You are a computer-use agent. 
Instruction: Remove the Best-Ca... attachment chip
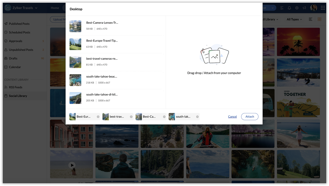[x=164, y=117]
